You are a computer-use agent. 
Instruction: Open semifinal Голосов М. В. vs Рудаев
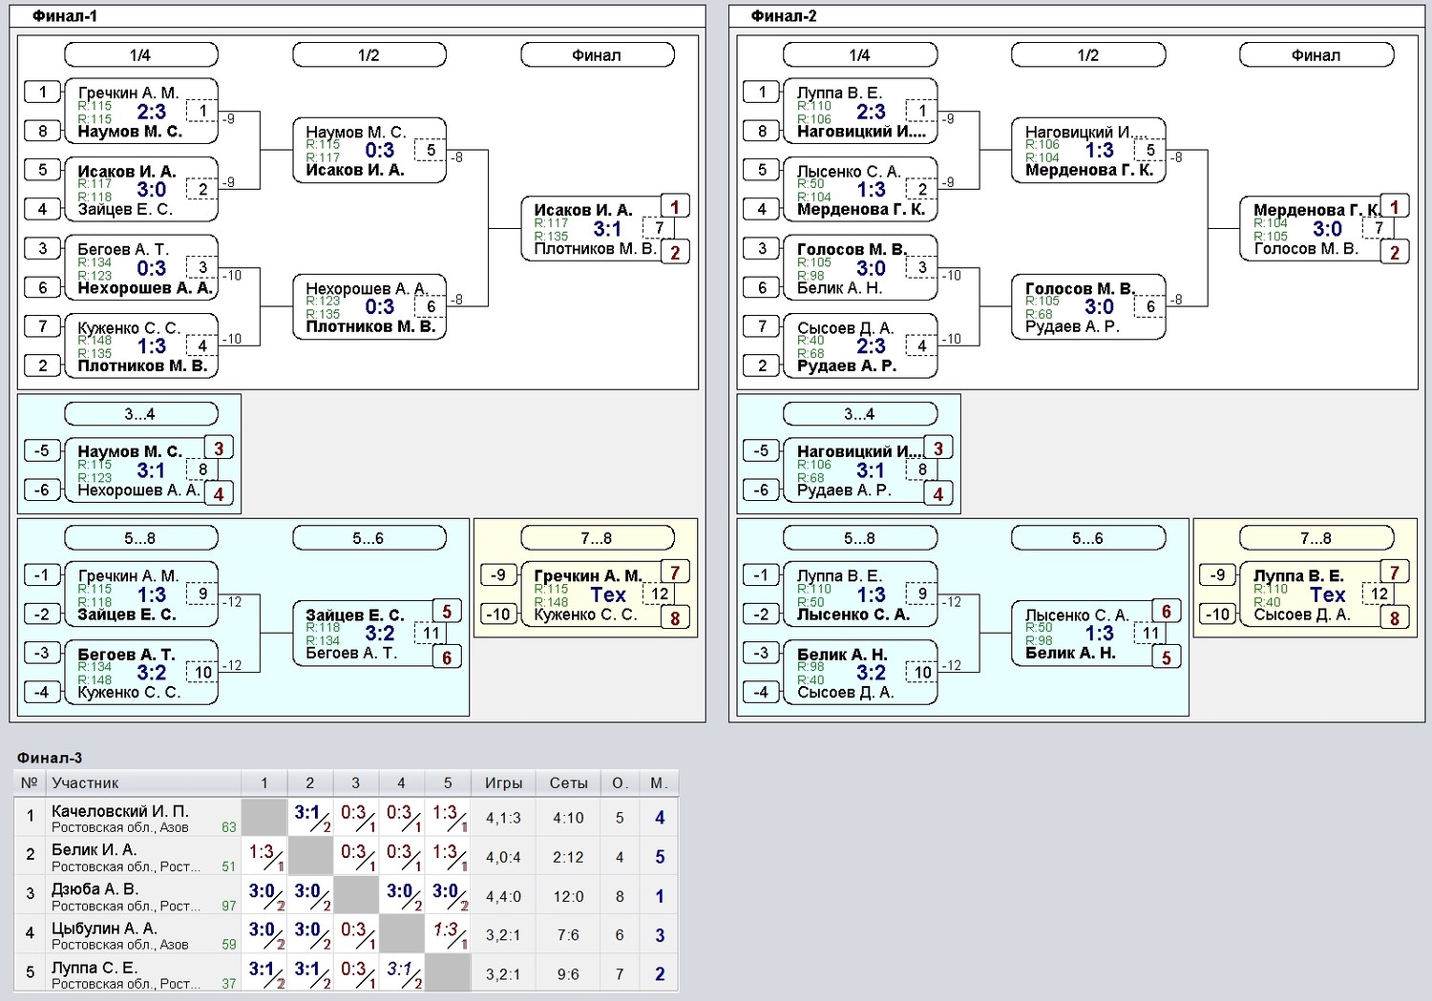1087,306
